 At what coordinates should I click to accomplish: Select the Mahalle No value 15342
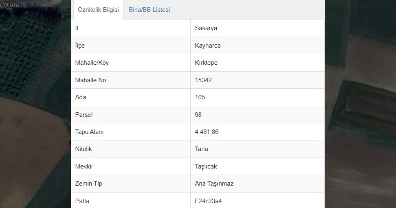203,80
